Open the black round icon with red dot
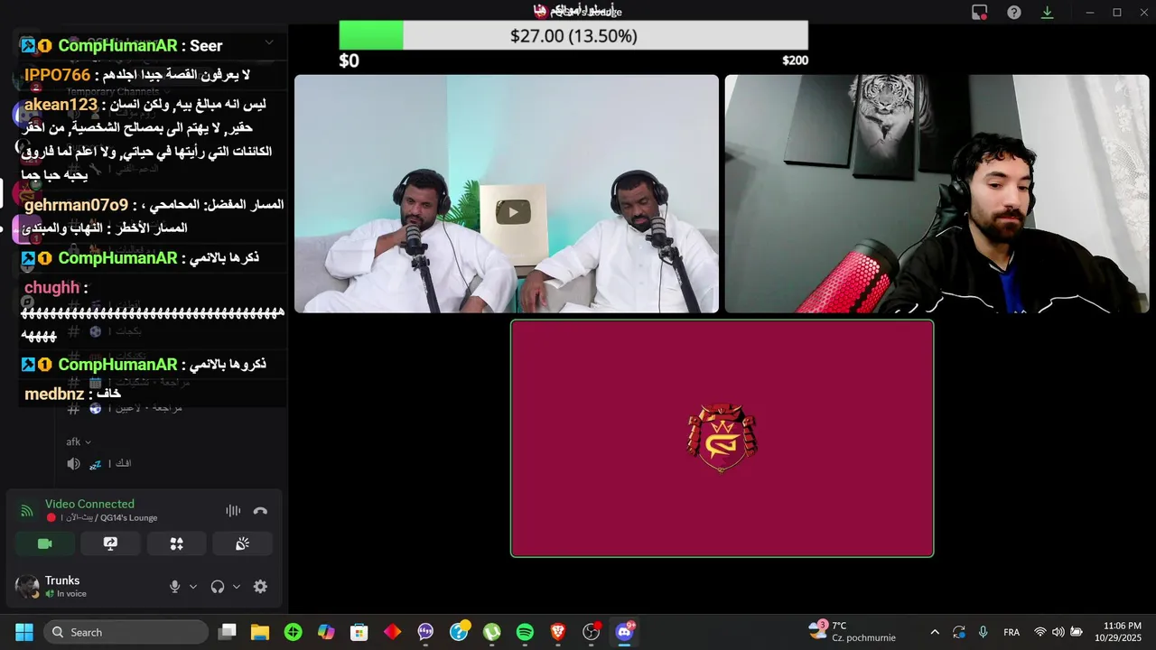 pyautogui.click(x=592, y=632)
